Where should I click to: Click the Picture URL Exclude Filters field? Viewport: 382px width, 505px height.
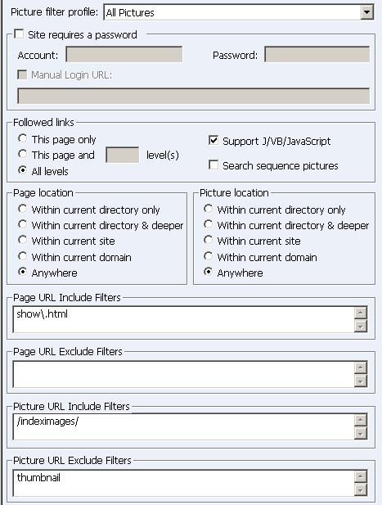pyautogui.click(x=183, y=483)
